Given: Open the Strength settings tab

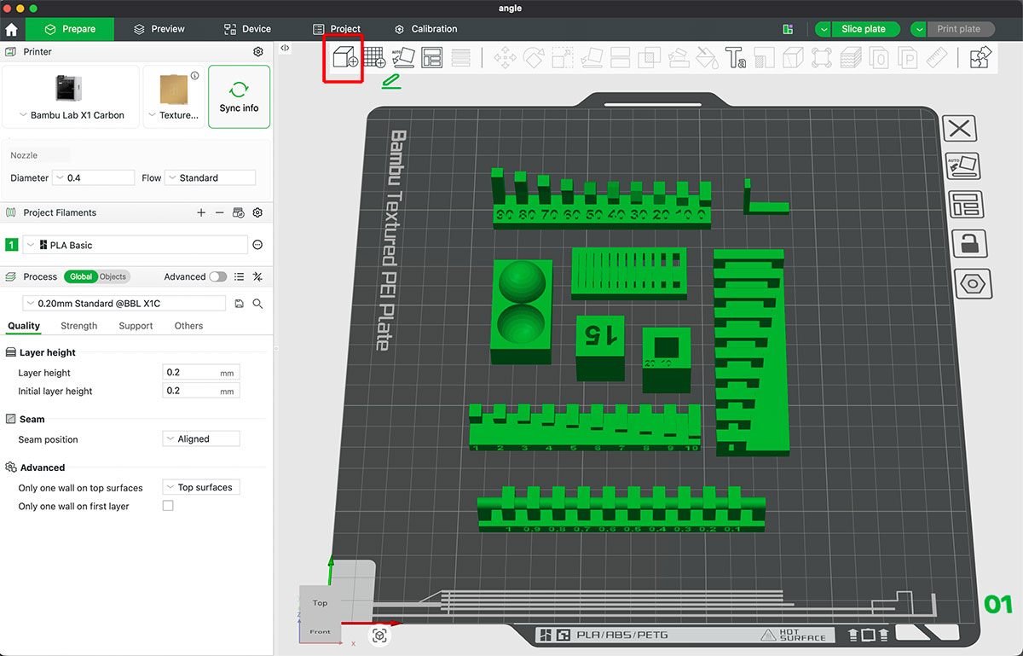Looking at the screenshot, I should (79, 326).
